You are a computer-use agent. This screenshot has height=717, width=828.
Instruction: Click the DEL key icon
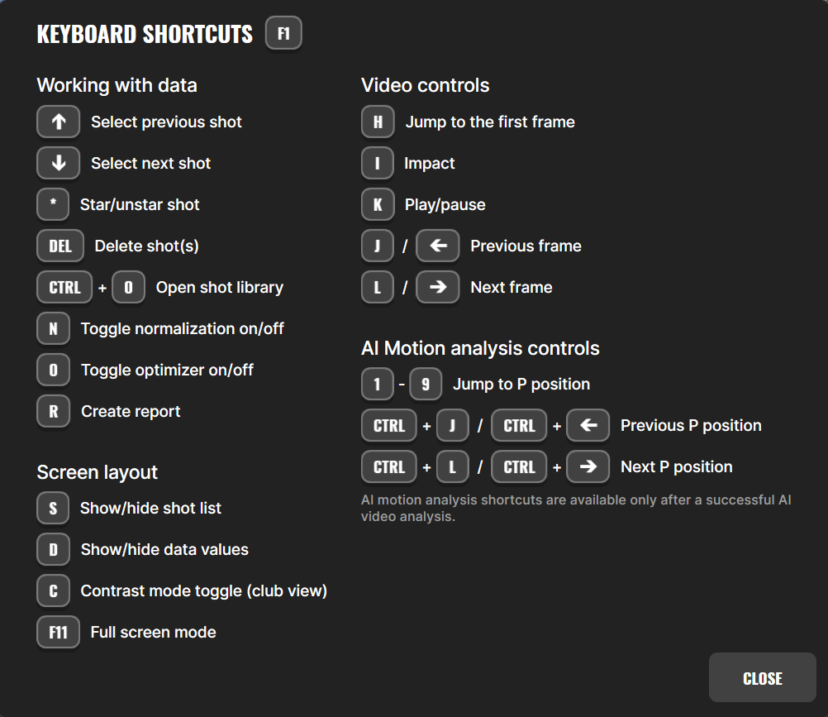click(x=60, y=246)
